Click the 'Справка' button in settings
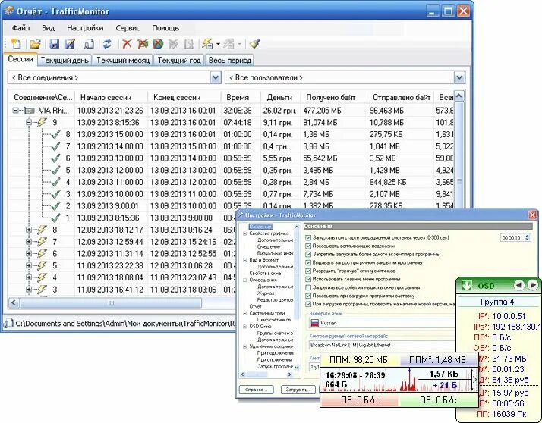Viewport: 542px width, 423px height. pos(256,390)
